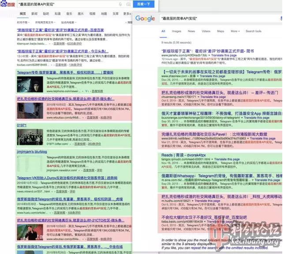284x254 pixels.
Task: Open Google Search tools
Action: coord(254,31)
